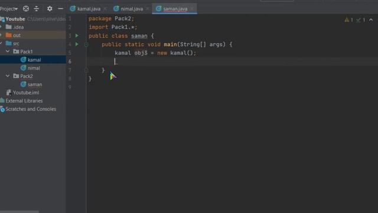
Task: Click the Pack2 package name in code
Action: [123, 18]
